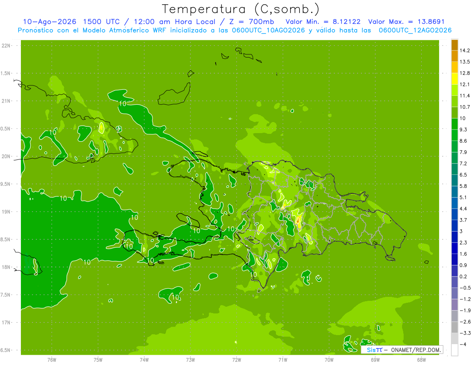Click the "10.7" colorbar label

(x=466, y=107)
